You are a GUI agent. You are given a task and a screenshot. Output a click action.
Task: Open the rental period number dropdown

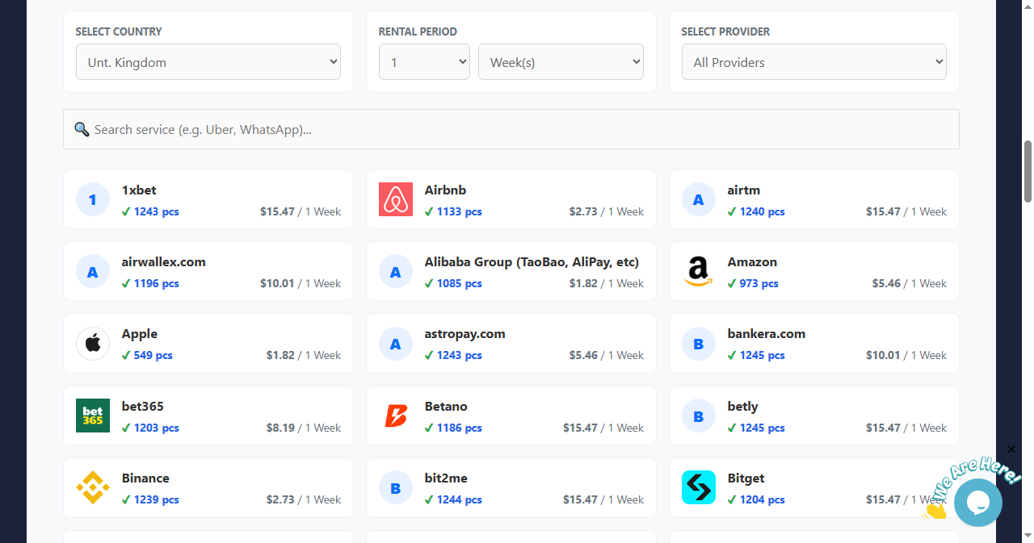click(424, 62)
